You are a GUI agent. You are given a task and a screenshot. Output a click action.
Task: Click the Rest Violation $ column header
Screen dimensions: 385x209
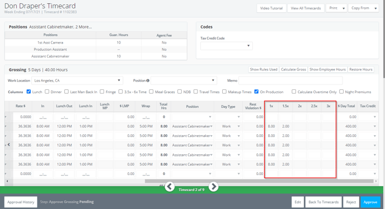tap(253, 106)
